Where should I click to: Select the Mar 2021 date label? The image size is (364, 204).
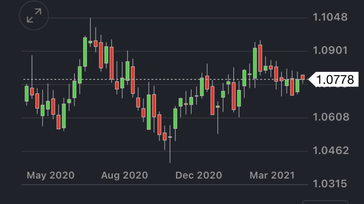click(x=272, y=175)
